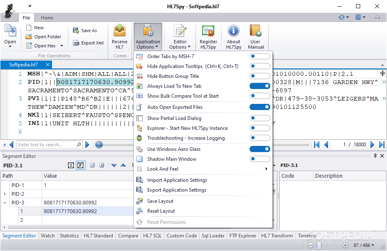Open the Open Hex dropdown arrow
387x251 pixels.
pos(61,46)
